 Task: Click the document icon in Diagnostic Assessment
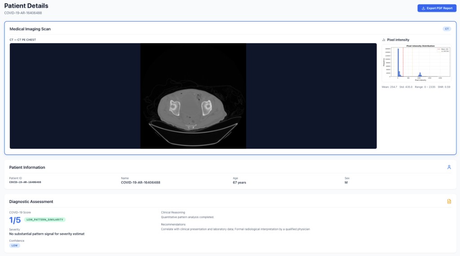tap(449, 202)
